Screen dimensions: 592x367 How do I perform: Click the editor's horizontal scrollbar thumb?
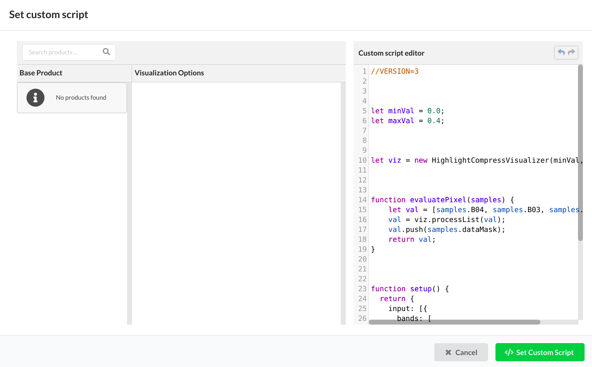455,322
